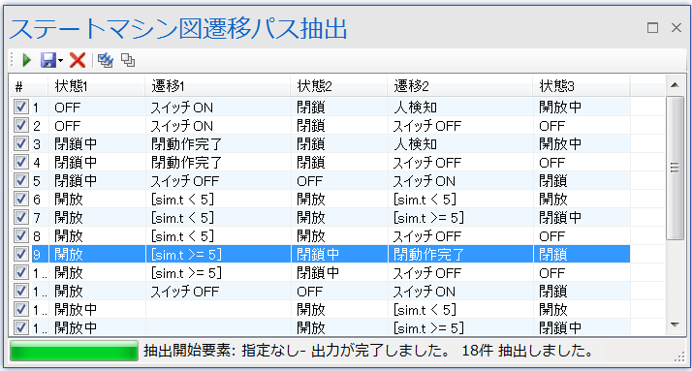Select 閉鎖中 in row 4's 状態1 column
The image size is (692, 371).
(x=76, y=163)
